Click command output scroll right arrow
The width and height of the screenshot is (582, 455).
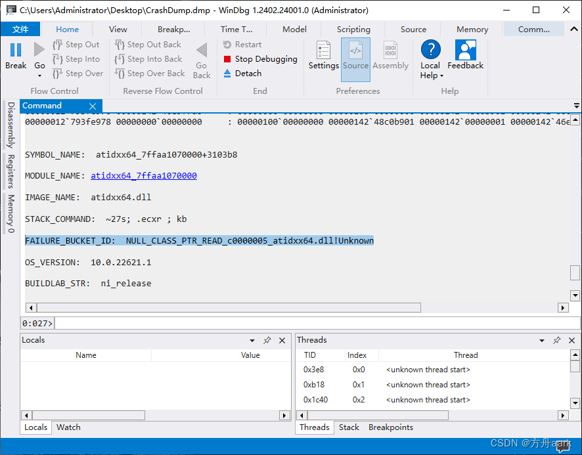coord(563,308)
